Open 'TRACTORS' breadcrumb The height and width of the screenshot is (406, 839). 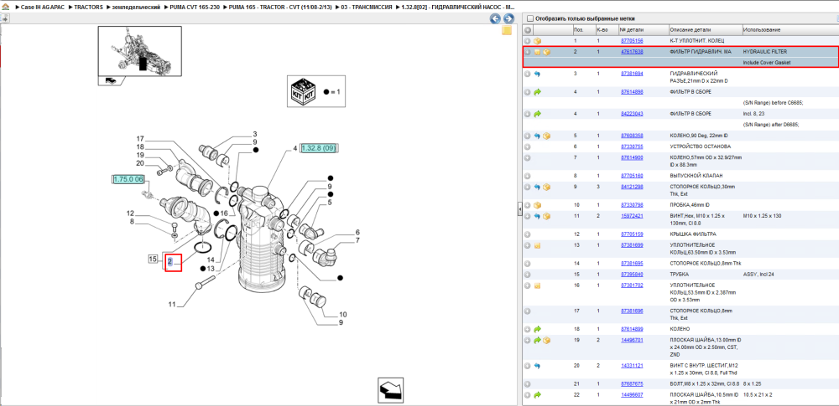tap(88, 8)
